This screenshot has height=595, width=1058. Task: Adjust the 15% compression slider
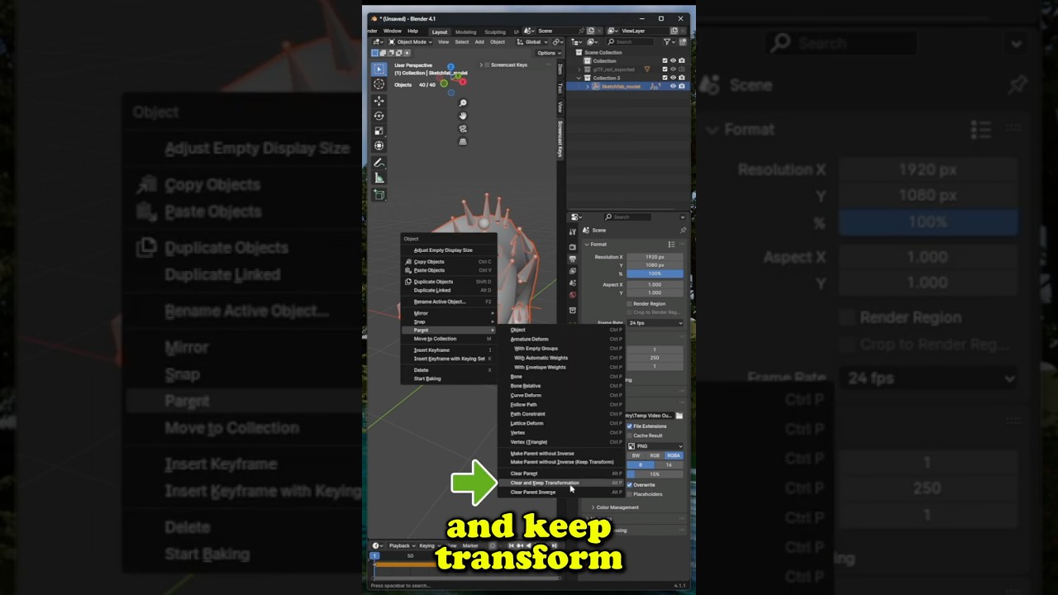655,474
